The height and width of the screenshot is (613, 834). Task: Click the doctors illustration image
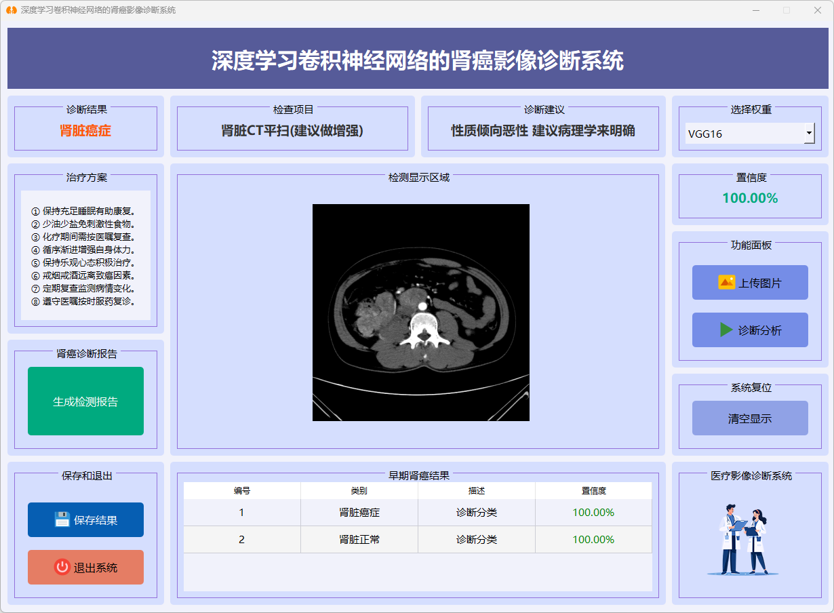click(x=743, y=539)
